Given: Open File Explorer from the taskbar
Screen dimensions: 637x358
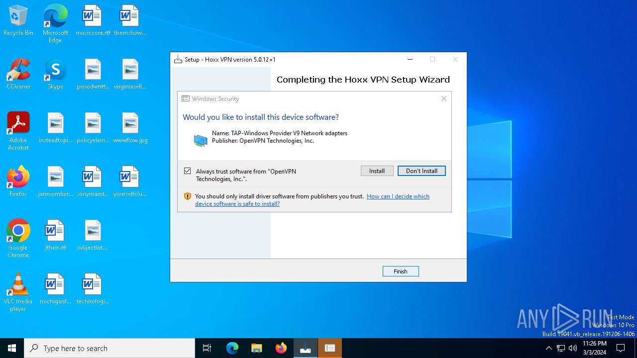Looking at the screenshot, I should point(257,348).
